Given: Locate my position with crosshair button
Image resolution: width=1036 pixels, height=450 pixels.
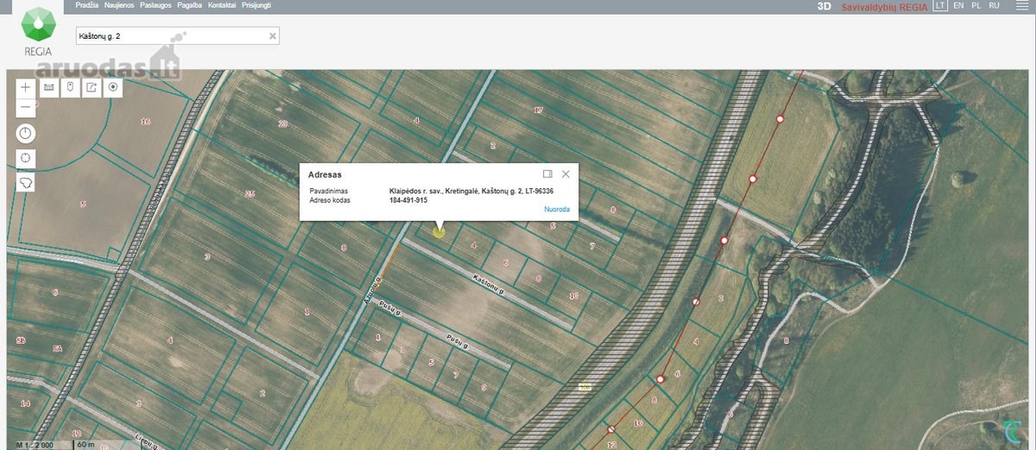Looking at the screenshot, I should [26, 158].
